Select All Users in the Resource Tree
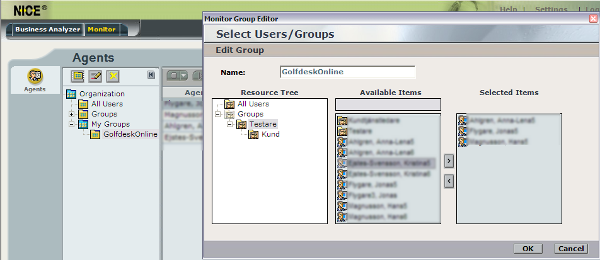The height and width of the screenshot is (260, 600). (x=253, y=104)
